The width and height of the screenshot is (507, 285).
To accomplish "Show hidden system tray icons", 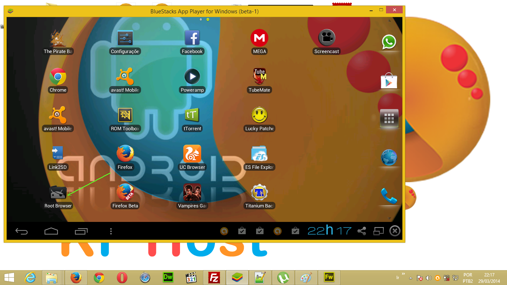I will (410, 278).
